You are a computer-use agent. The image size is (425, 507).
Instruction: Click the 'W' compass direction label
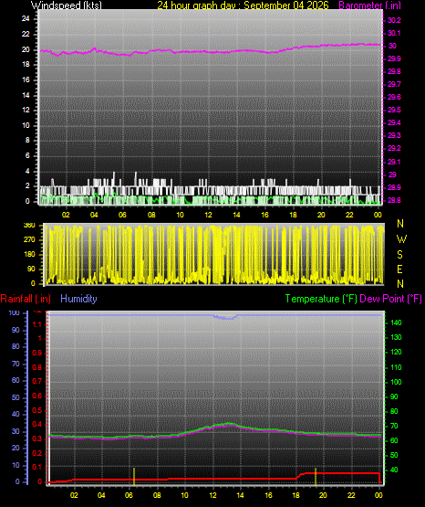(401, 239)
